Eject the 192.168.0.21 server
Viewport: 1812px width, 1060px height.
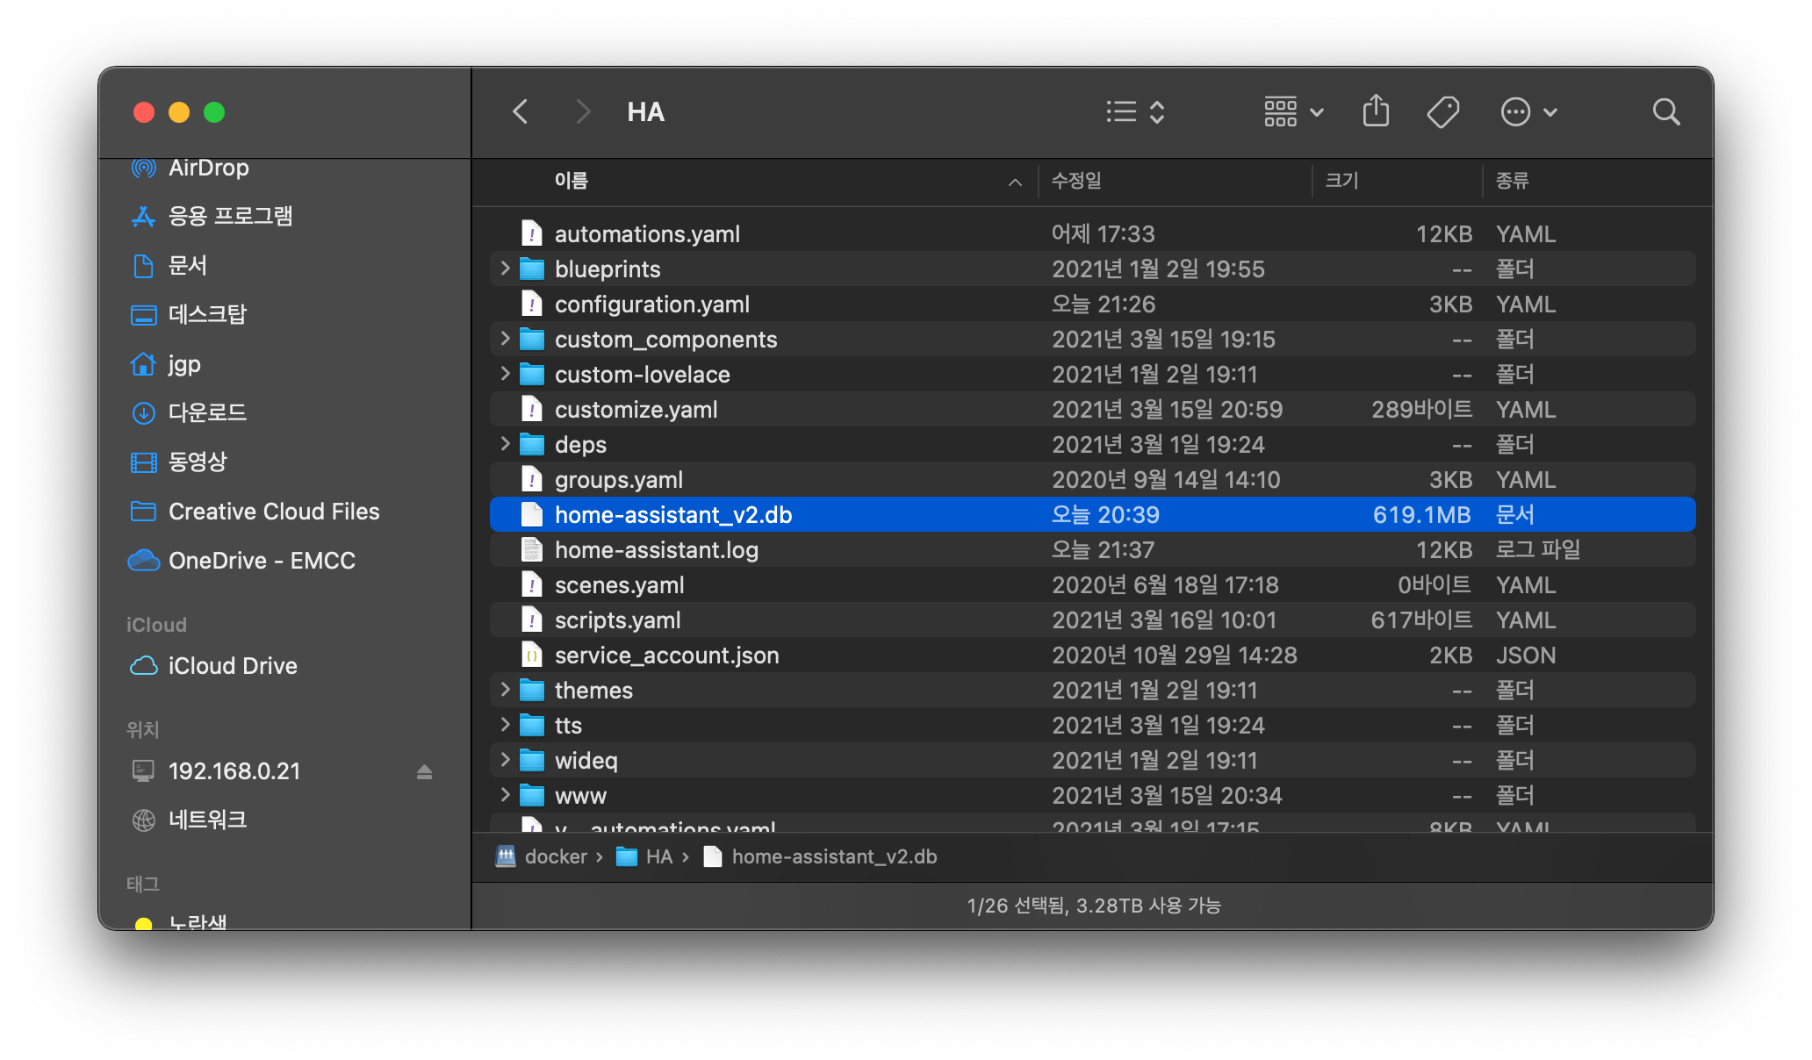pos(424,771)
